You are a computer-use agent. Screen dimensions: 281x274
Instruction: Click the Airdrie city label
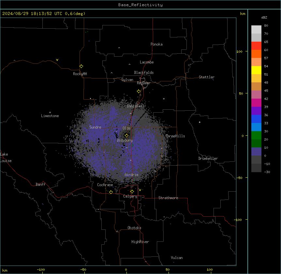click(131, 175)
